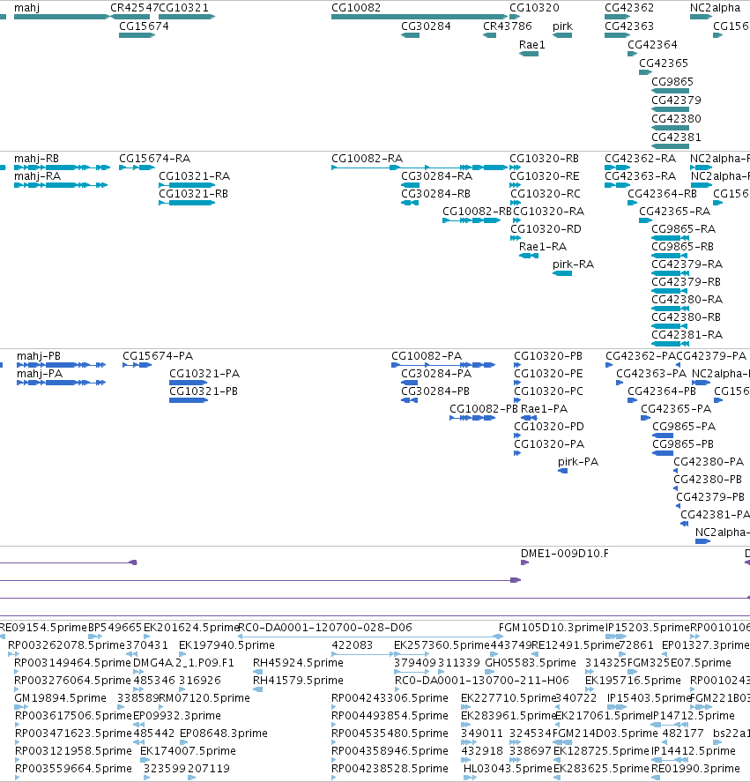Select the pirk-PA protein feature

[x=562, y=471]
